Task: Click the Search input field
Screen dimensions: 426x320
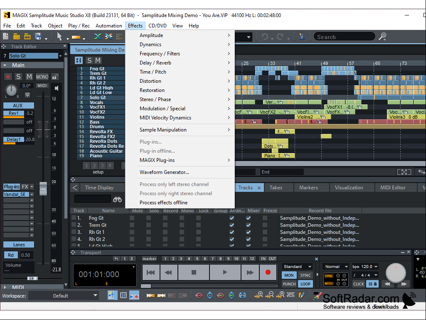Action: tap(344, 37)
